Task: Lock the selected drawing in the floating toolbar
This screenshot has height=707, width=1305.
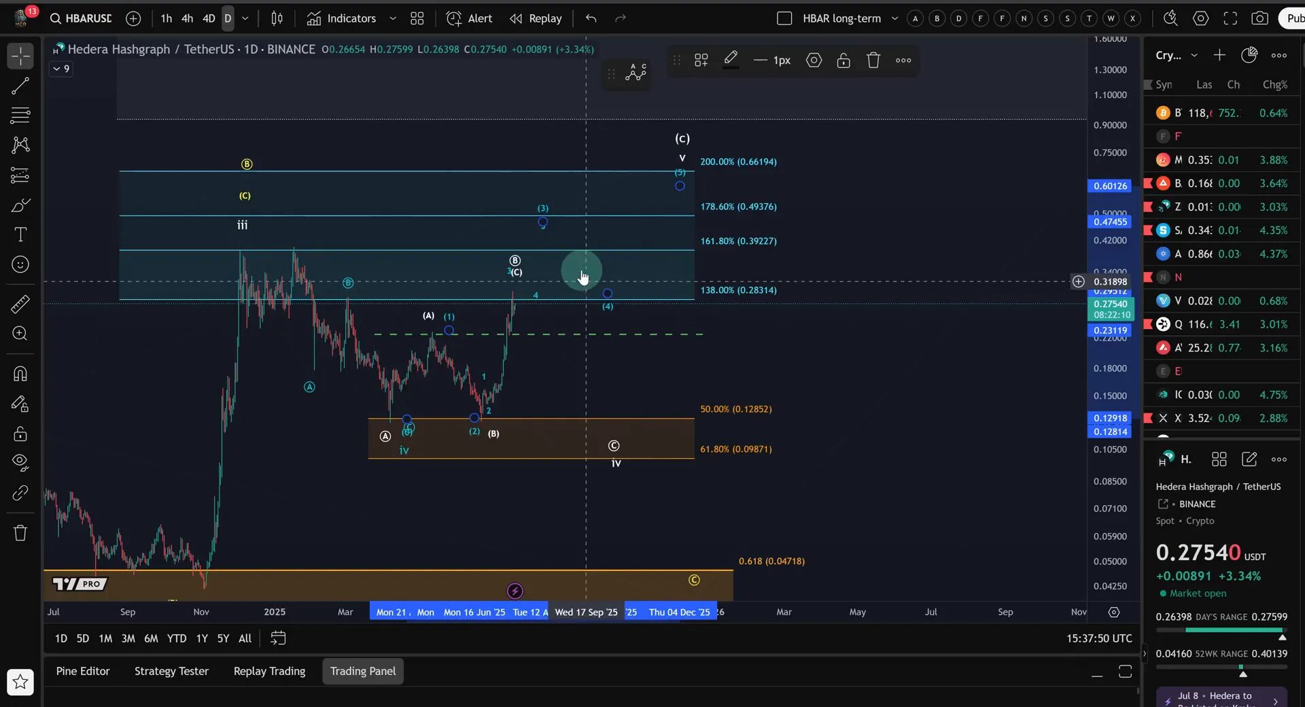Action: (x=843, y=60)
